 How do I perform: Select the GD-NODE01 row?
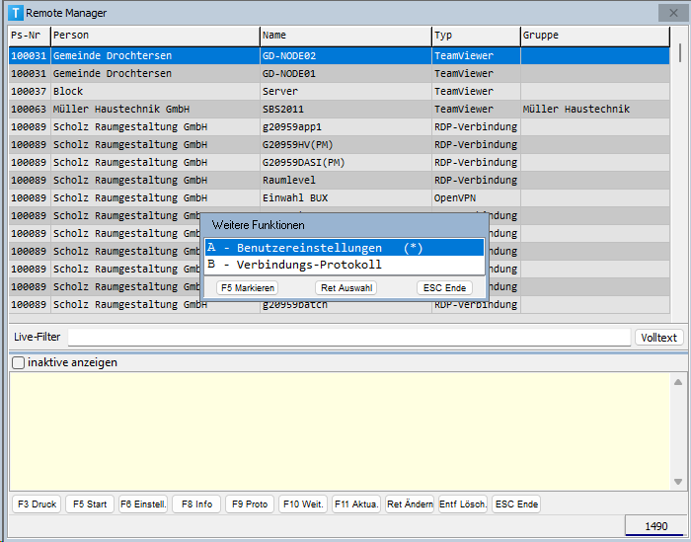pos(339,74)
